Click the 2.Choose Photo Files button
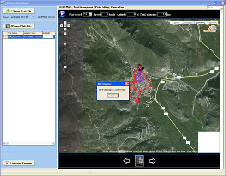Image resolution: width=226 pixels, height=176 pixels. (18, 26)
